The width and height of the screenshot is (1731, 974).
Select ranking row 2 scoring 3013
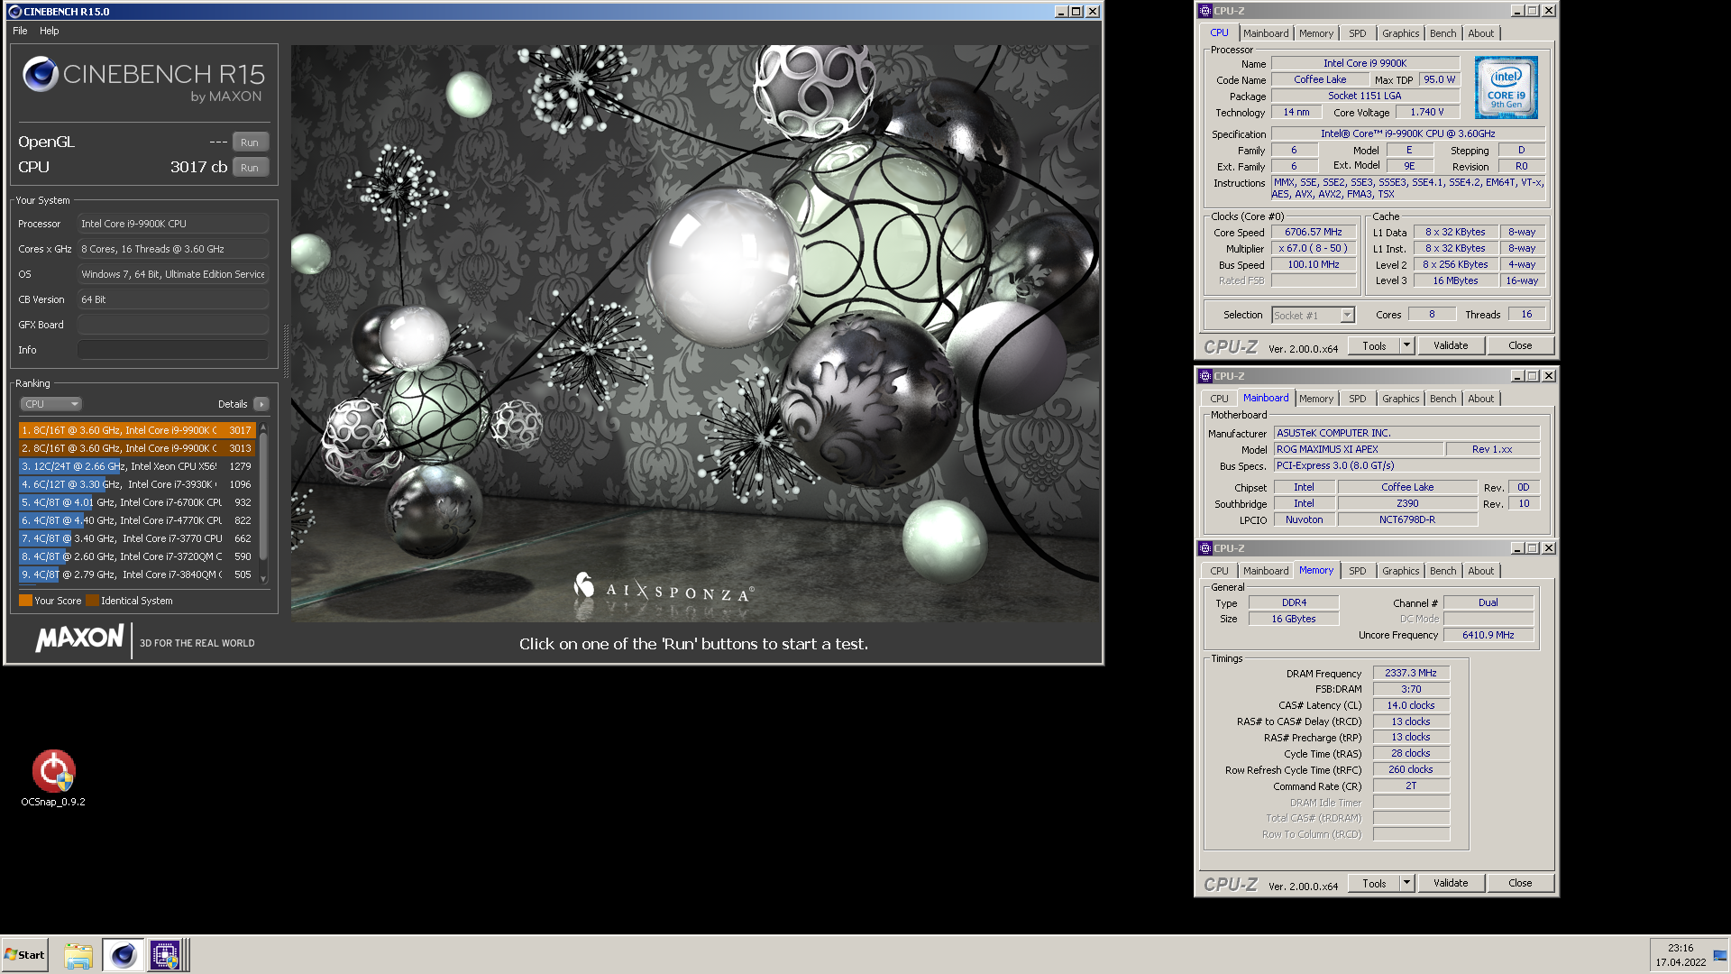(x=137, y=448)
